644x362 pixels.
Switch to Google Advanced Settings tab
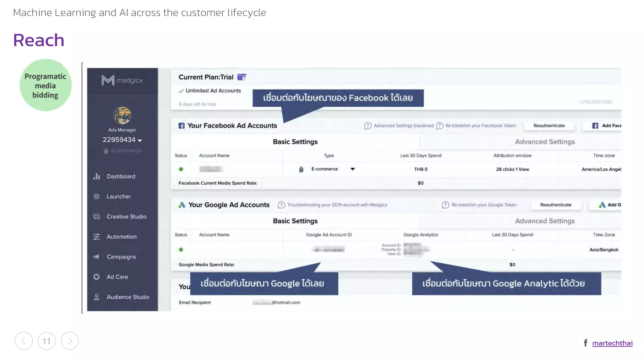[545, 221]
